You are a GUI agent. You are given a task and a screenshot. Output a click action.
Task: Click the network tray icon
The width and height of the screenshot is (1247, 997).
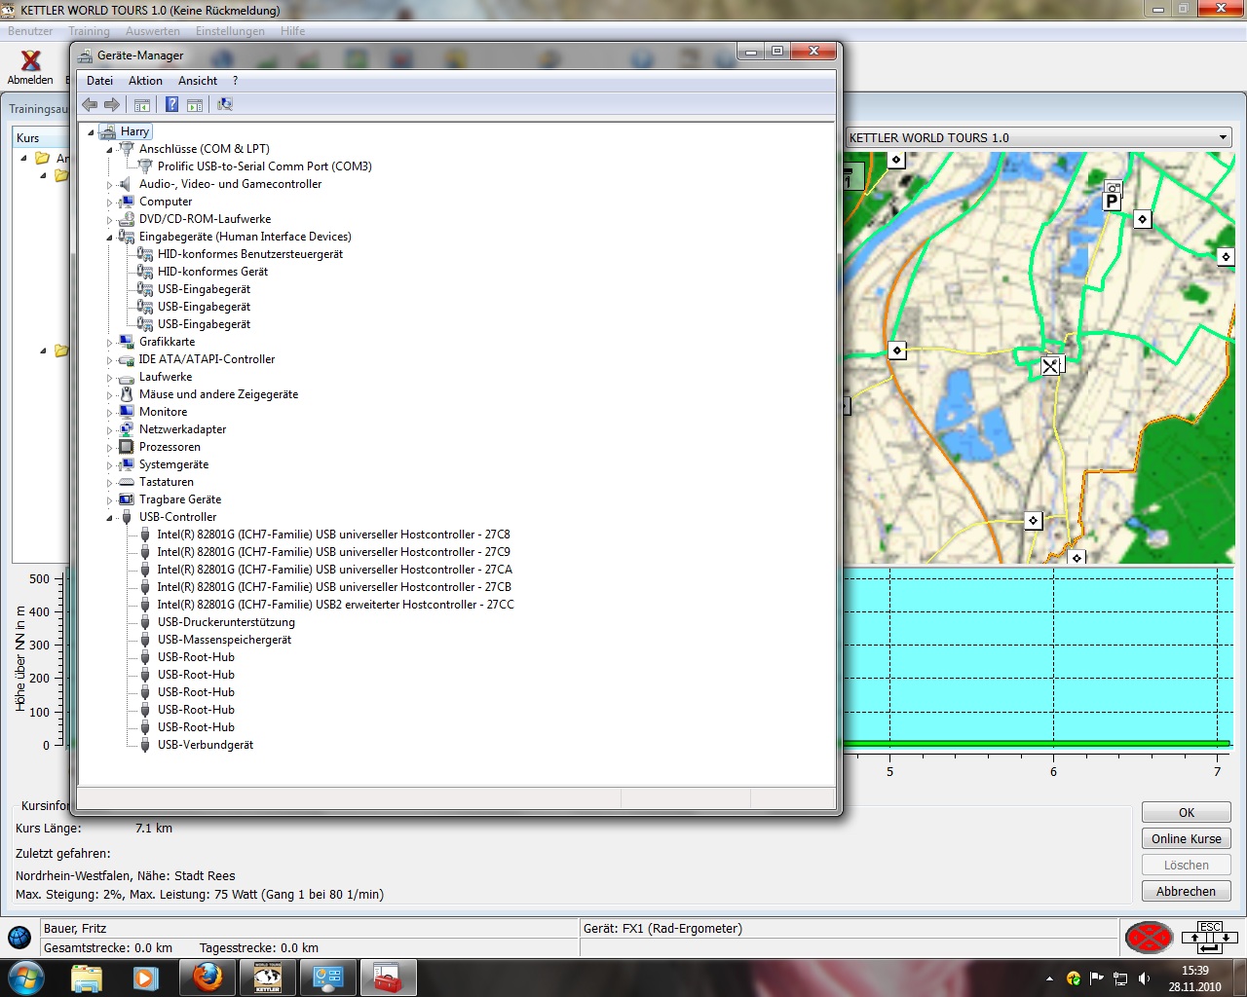(x=1120, y=979)
